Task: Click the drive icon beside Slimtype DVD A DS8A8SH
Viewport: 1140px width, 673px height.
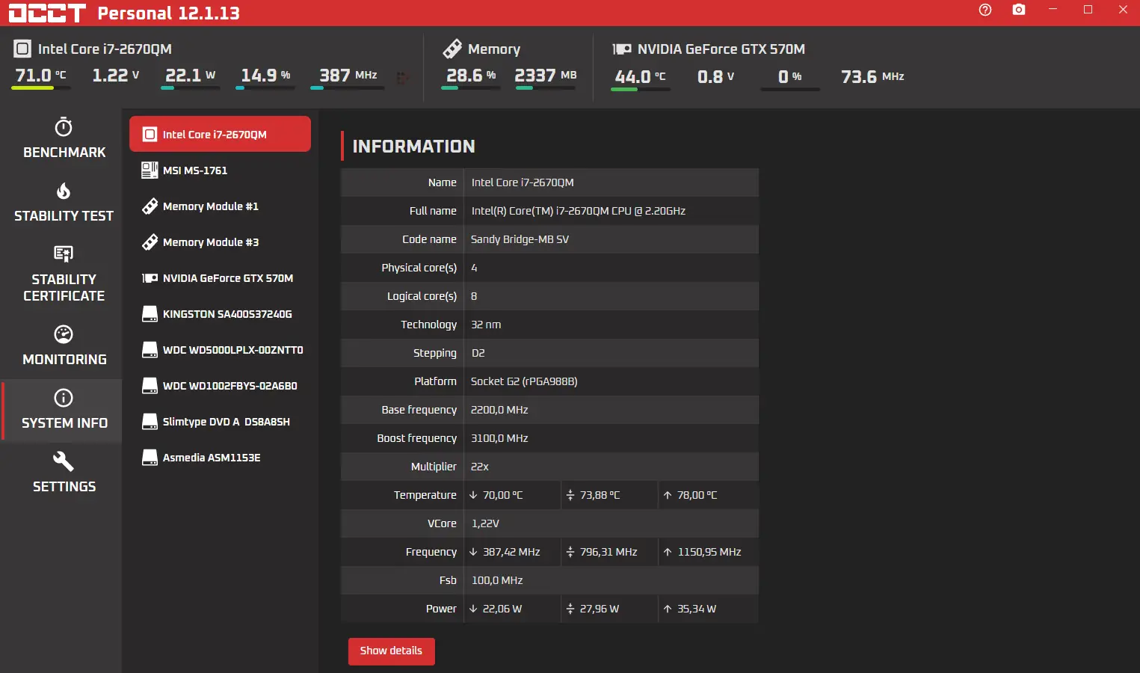Action: point(150,422)
